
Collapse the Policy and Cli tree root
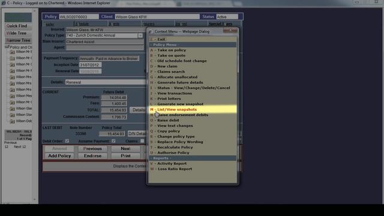7,47
